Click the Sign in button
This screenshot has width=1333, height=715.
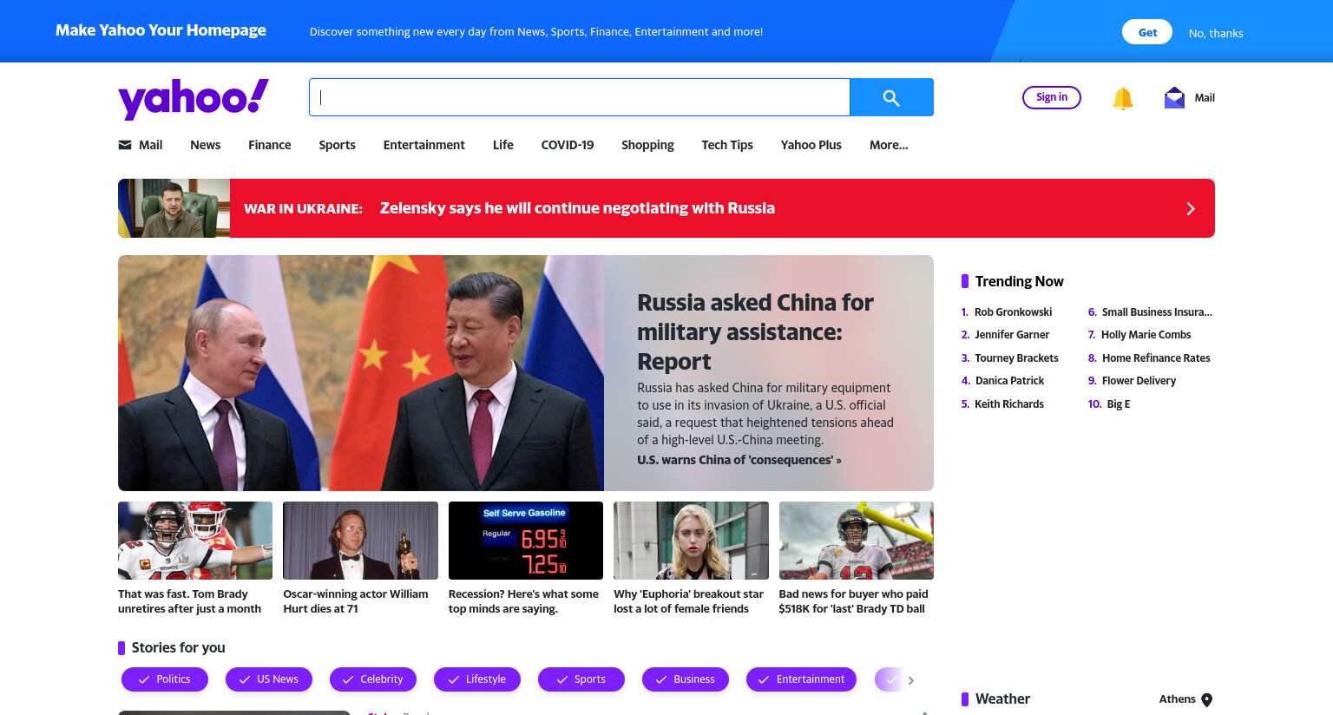(1052, 97)
